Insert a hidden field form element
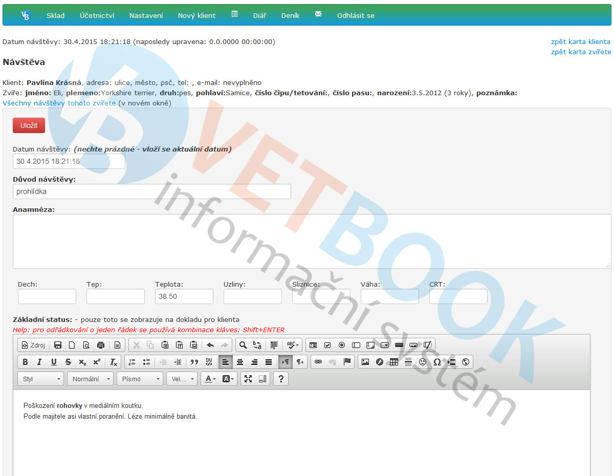The height and width of the screenshot is (476, 614). pos(428,345)
